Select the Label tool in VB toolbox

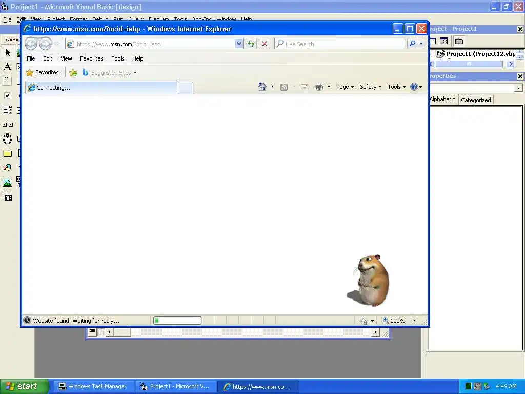pyautogui.click(x=7, y=67)
